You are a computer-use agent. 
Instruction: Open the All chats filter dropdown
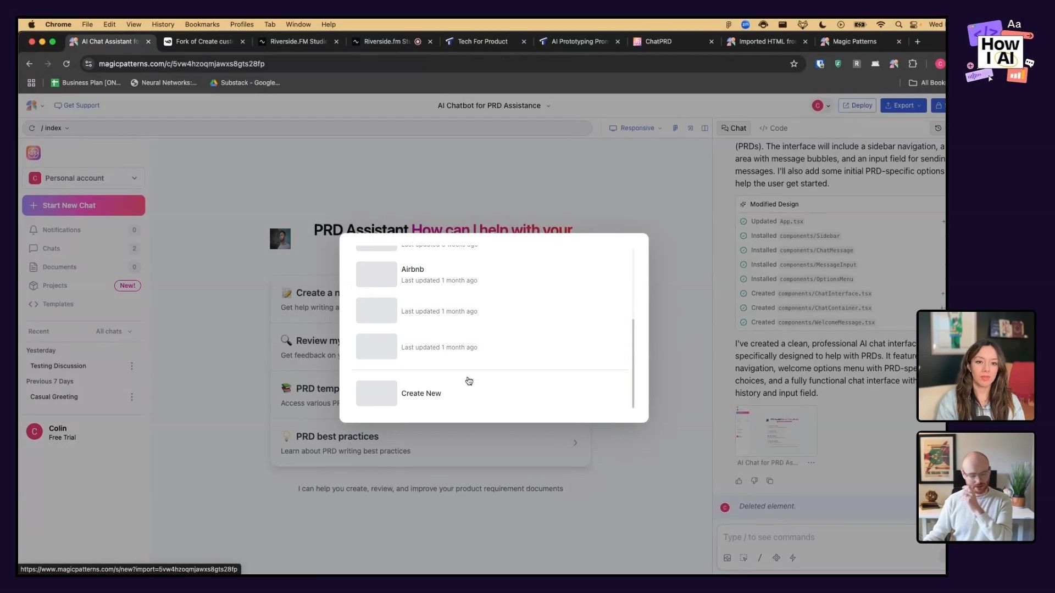click(x=114, y=332)
